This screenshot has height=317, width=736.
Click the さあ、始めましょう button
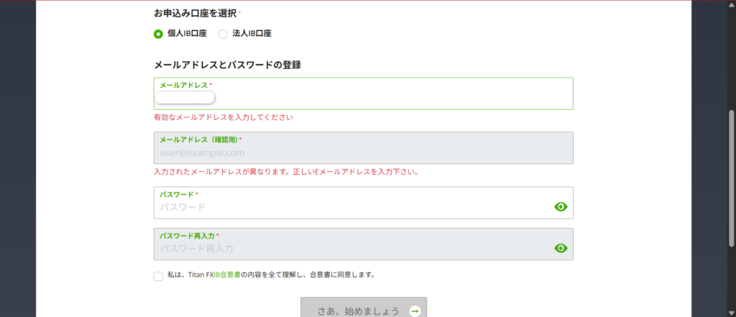pos(363,307)
